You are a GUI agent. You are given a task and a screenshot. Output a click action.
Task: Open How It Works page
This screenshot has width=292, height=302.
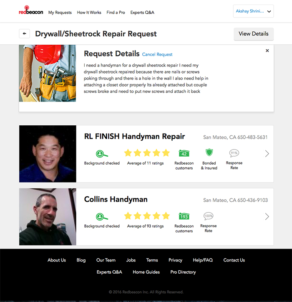coord(89,13)
